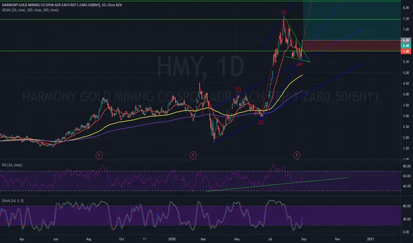Click the 2021 label on the time axis

370,239
